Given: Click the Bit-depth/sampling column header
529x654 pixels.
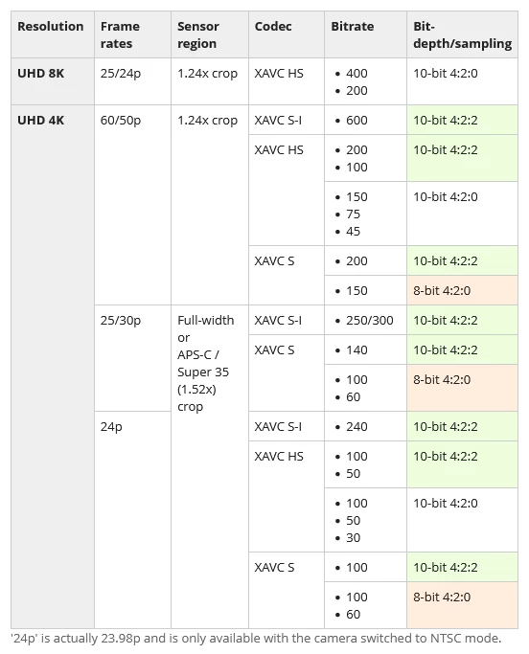Looking at the screenshot, I should pyautogui.click(x=462, y=34).
